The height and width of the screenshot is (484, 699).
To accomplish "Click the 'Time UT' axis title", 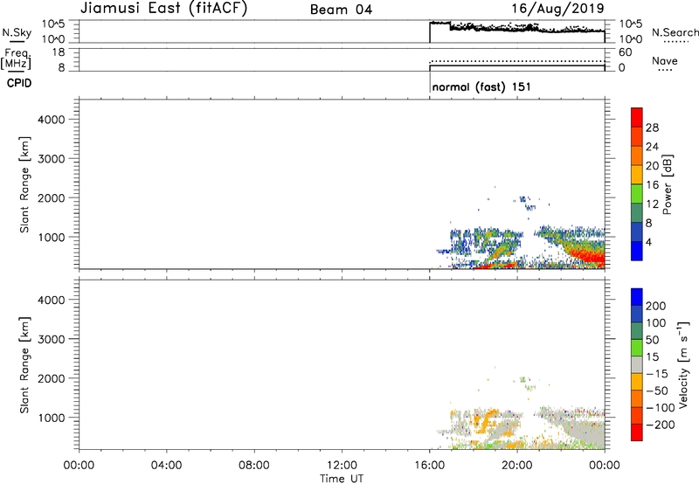I will point(342,479).
